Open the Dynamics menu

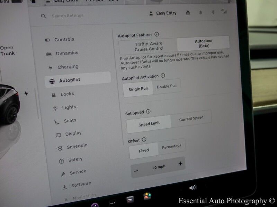pyautogui.click(x=62, y=53)
